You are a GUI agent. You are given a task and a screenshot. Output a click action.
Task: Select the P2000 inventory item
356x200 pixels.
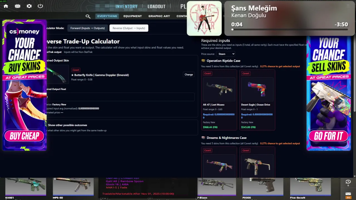coord(263,187)
